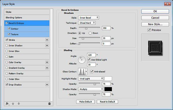Image resolution: width=173 pixels, height=110 pixels.
Task: Add another Stroke with its plus icon
Action: click(47, 40)
